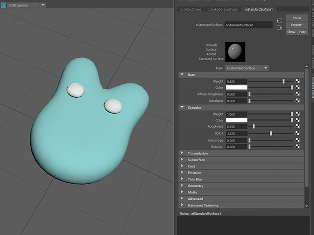Click the Anisotropy map connection icon
This screenshot has width=314, height=235.
click(298, 140)
